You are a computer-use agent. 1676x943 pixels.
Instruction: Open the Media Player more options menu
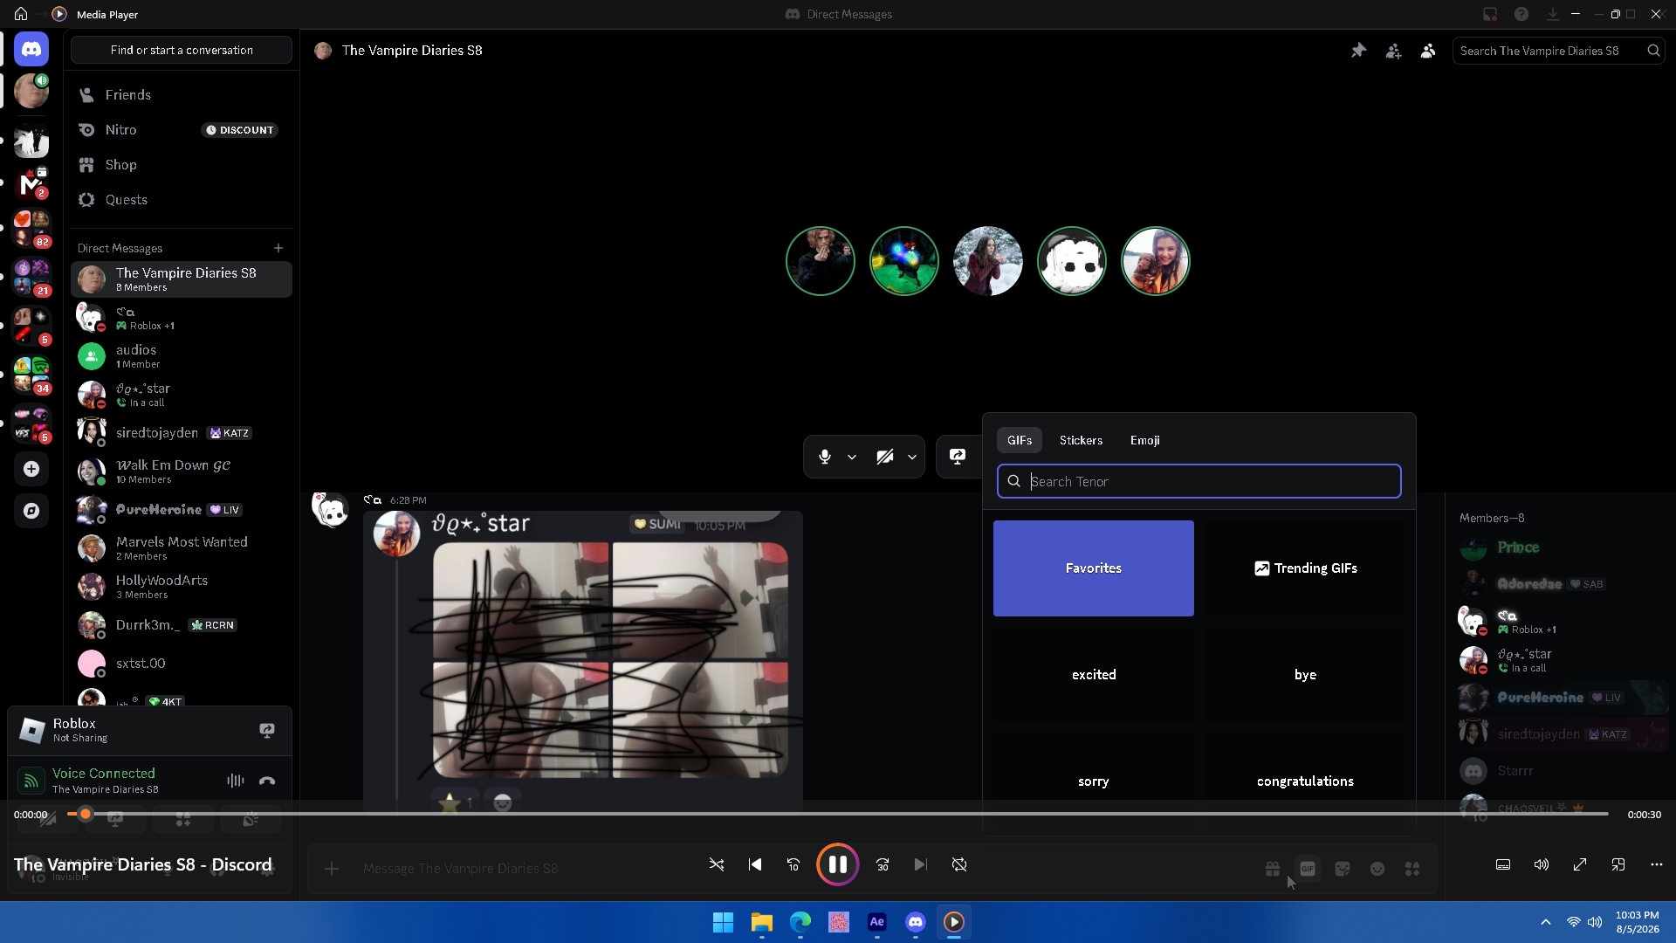1657,864
